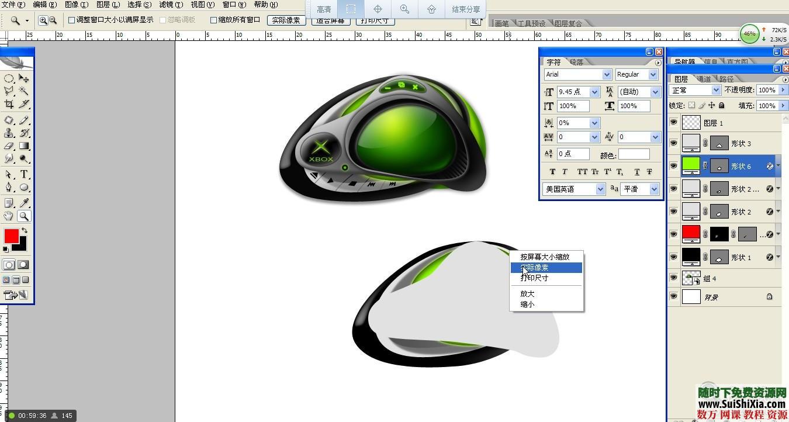Viewport: 789px width, 422px height.
Task: Hide the 组 4 group
Action: 673,279
